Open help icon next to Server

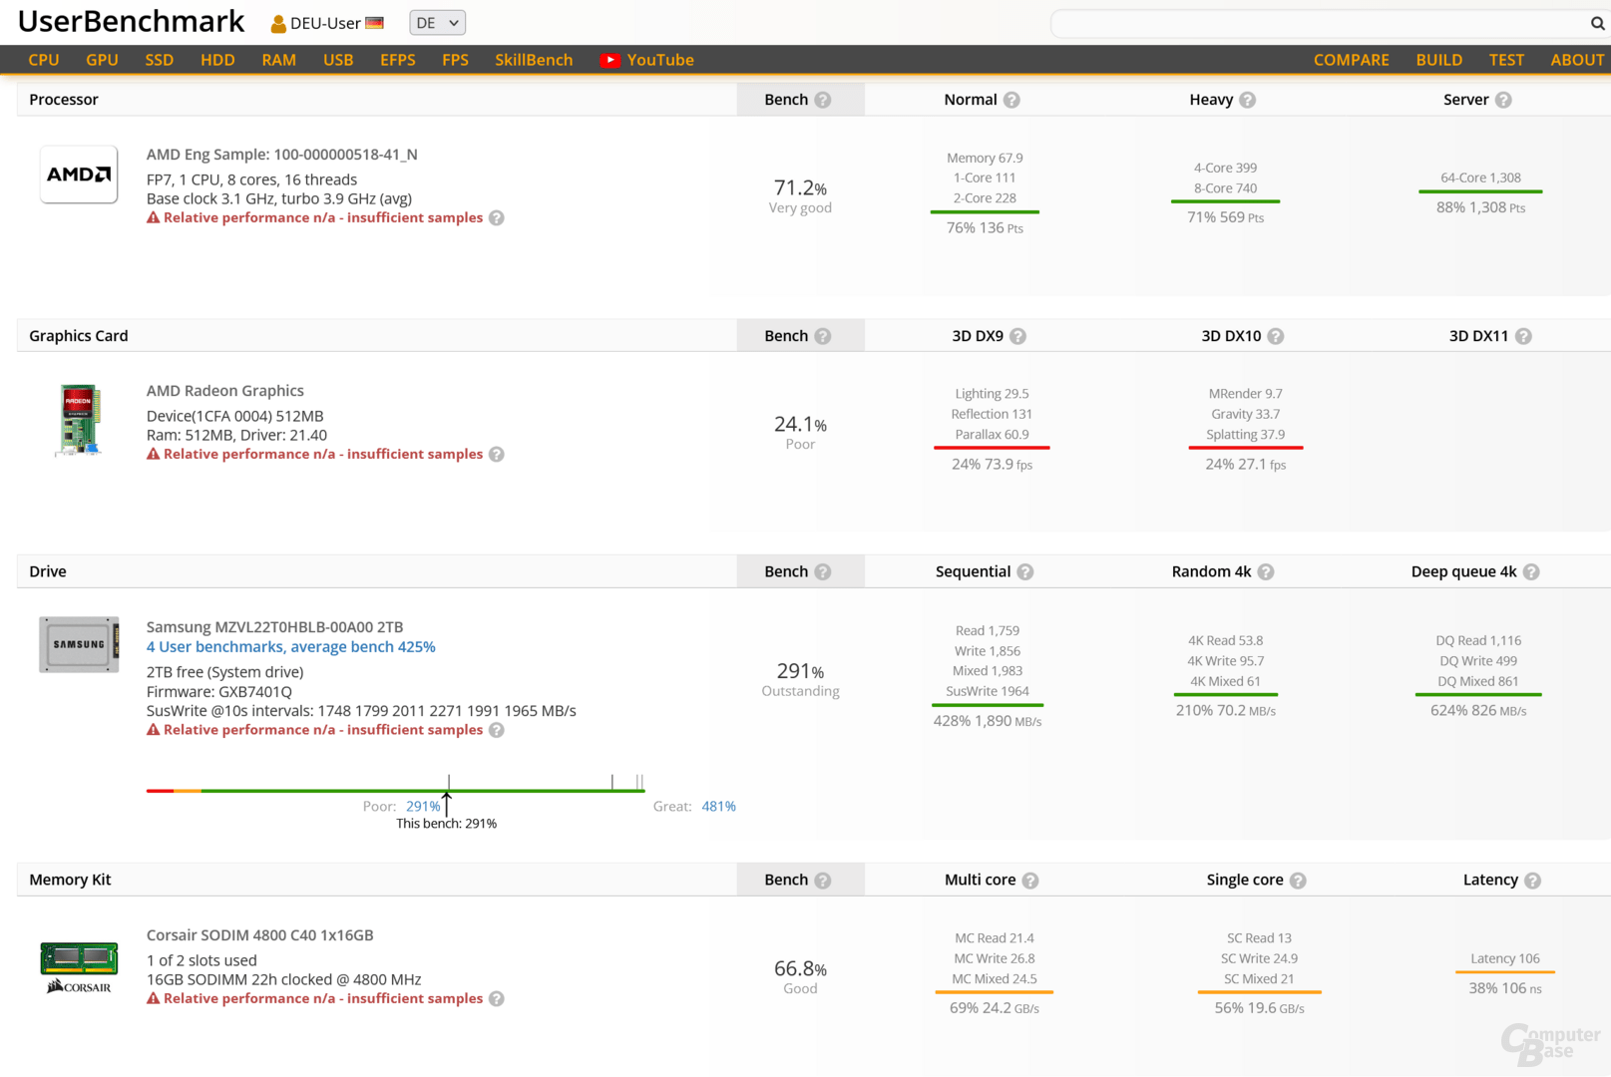coord(1503,100)
